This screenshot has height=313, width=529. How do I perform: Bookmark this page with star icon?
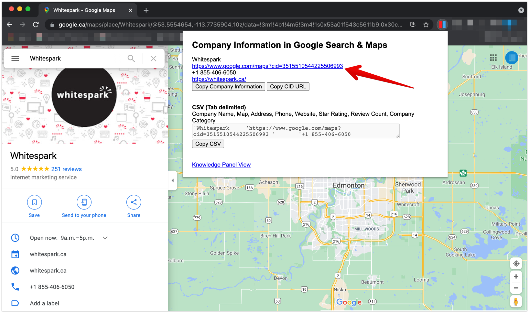point(426,25)
